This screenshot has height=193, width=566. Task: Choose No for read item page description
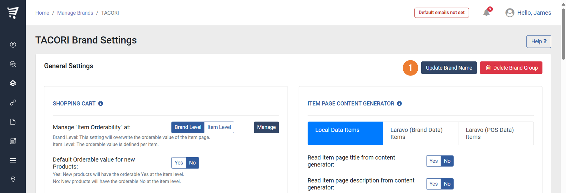click(x=447, y=184)
